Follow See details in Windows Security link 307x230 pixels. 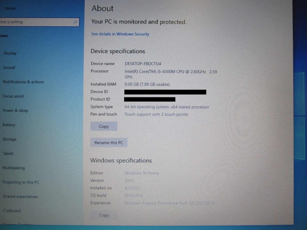coord(120,34)
